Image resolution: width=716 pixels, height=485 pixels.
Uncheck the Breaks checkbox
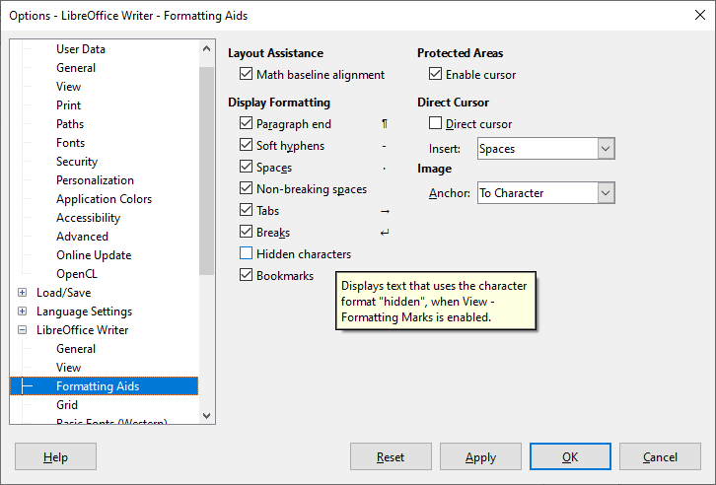[x=246, y=232]
